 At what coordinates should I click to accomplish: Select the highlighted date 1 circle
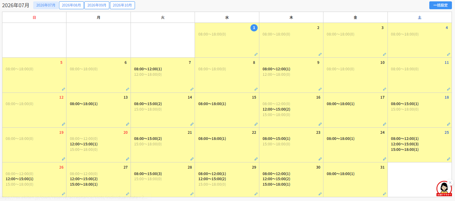254,28
